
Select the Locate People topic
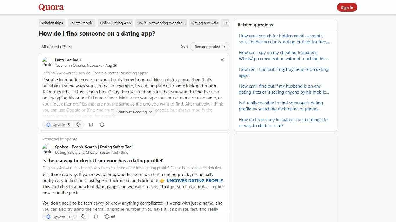coord(81,23)
